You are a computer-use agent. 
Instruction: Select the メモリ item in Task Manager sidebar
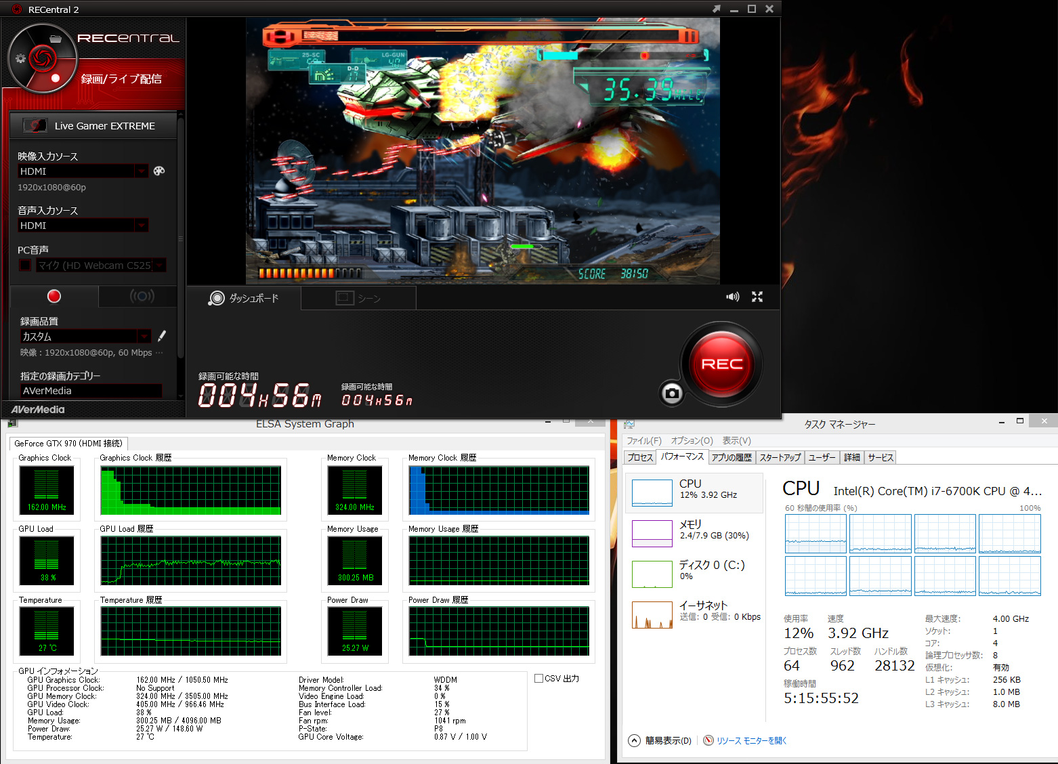(x=695, y=533)
